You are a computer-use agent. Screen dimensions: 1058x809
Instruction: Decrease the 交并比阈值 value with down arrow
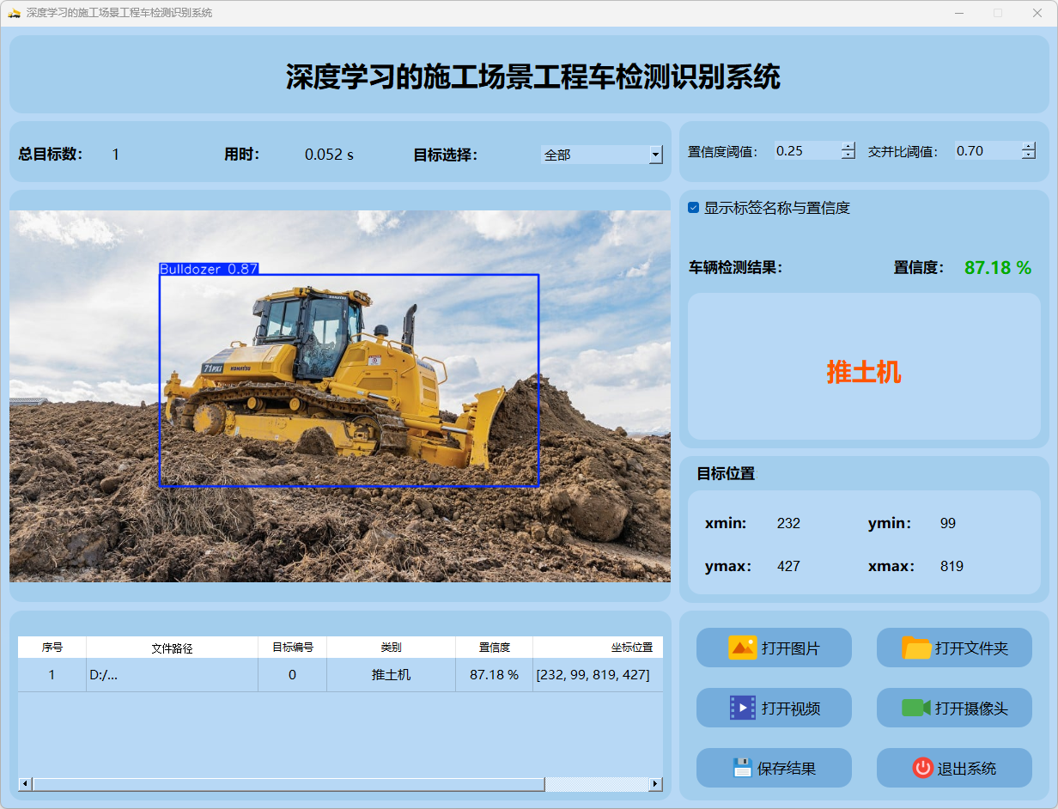coord(1029,155)
